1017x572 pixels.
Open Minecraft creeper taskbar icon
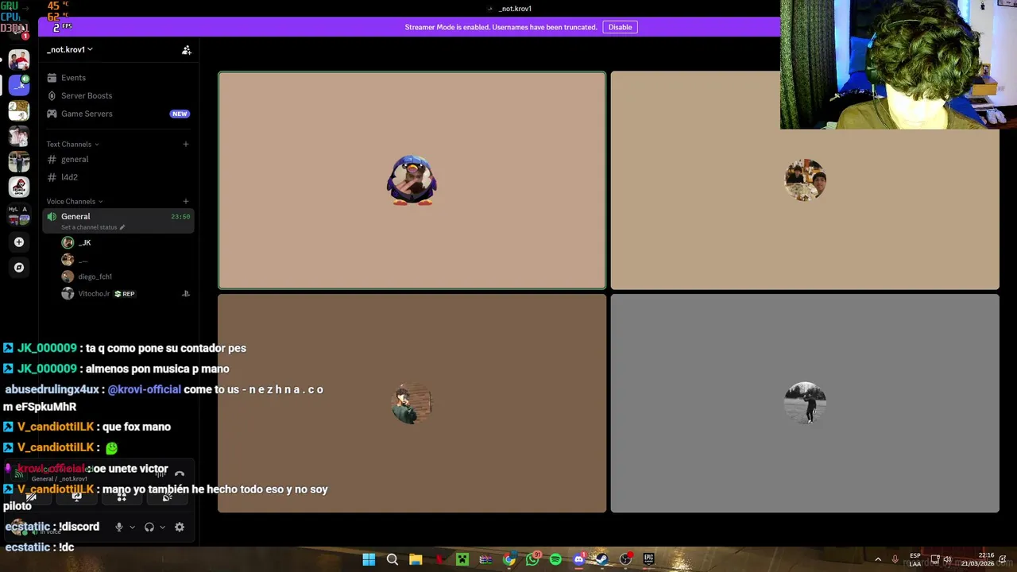[462, 559]
